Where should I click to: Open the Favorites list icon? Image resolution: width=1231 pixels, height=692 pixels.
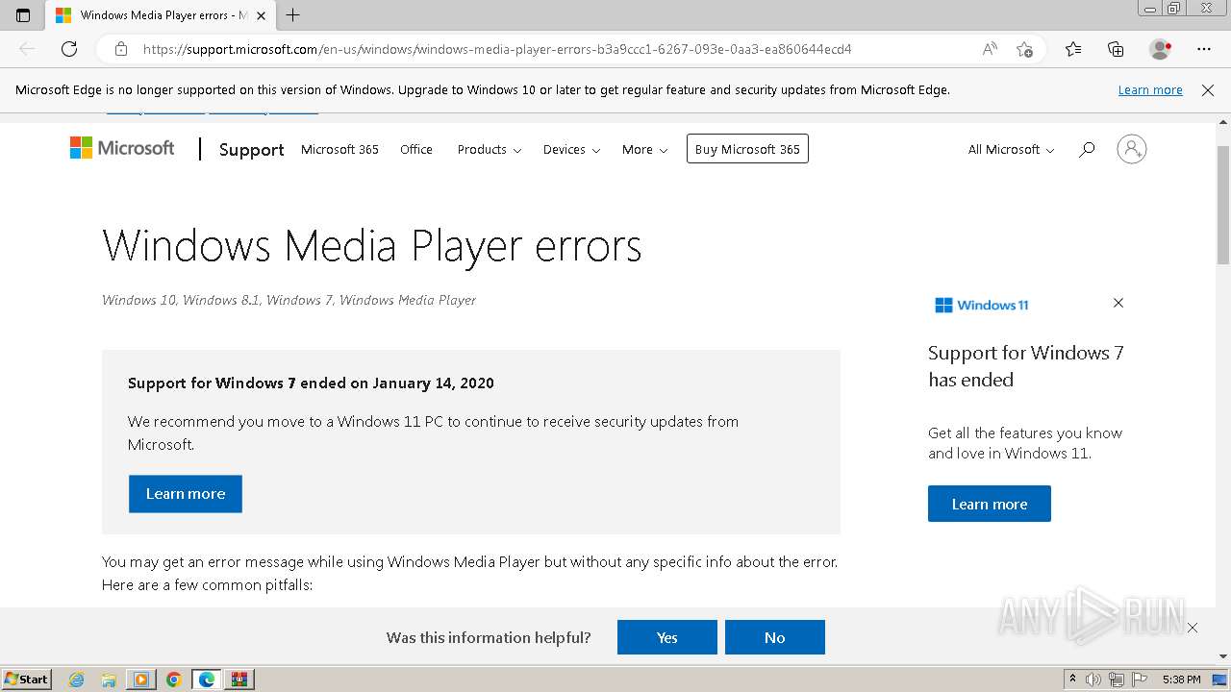click(x=1073, y=49)
